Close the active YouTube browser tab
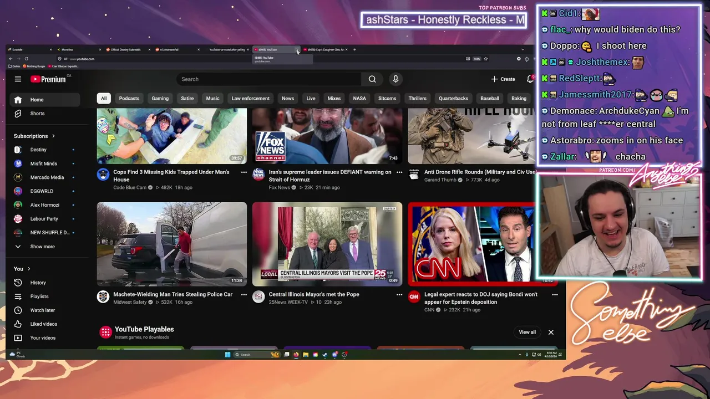710x399 pixels. click(297, 50)
